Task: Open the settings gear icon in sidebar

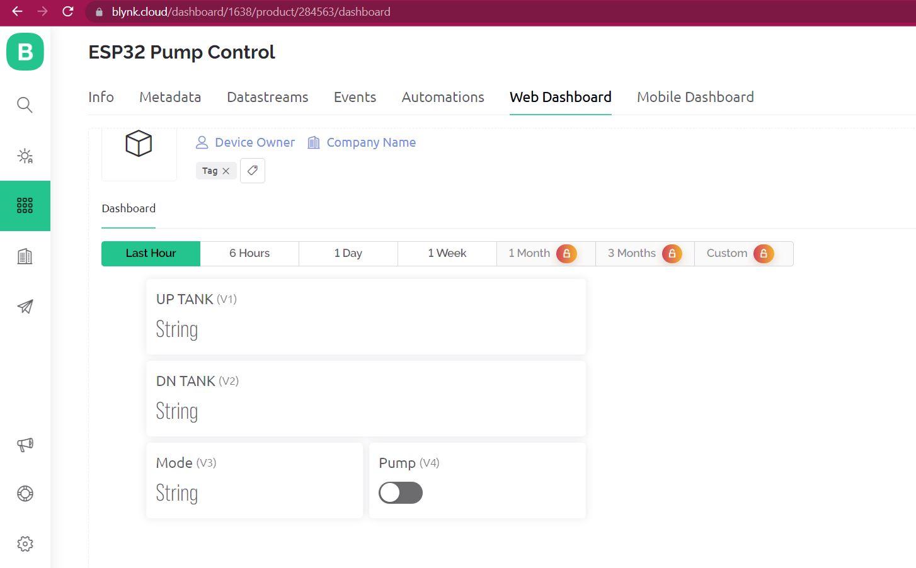Action: pyautogui.click(x=25, y=544)
